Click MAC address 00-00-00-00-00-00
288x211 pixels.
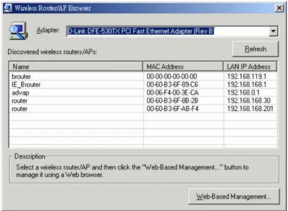(x=172, y=77)
